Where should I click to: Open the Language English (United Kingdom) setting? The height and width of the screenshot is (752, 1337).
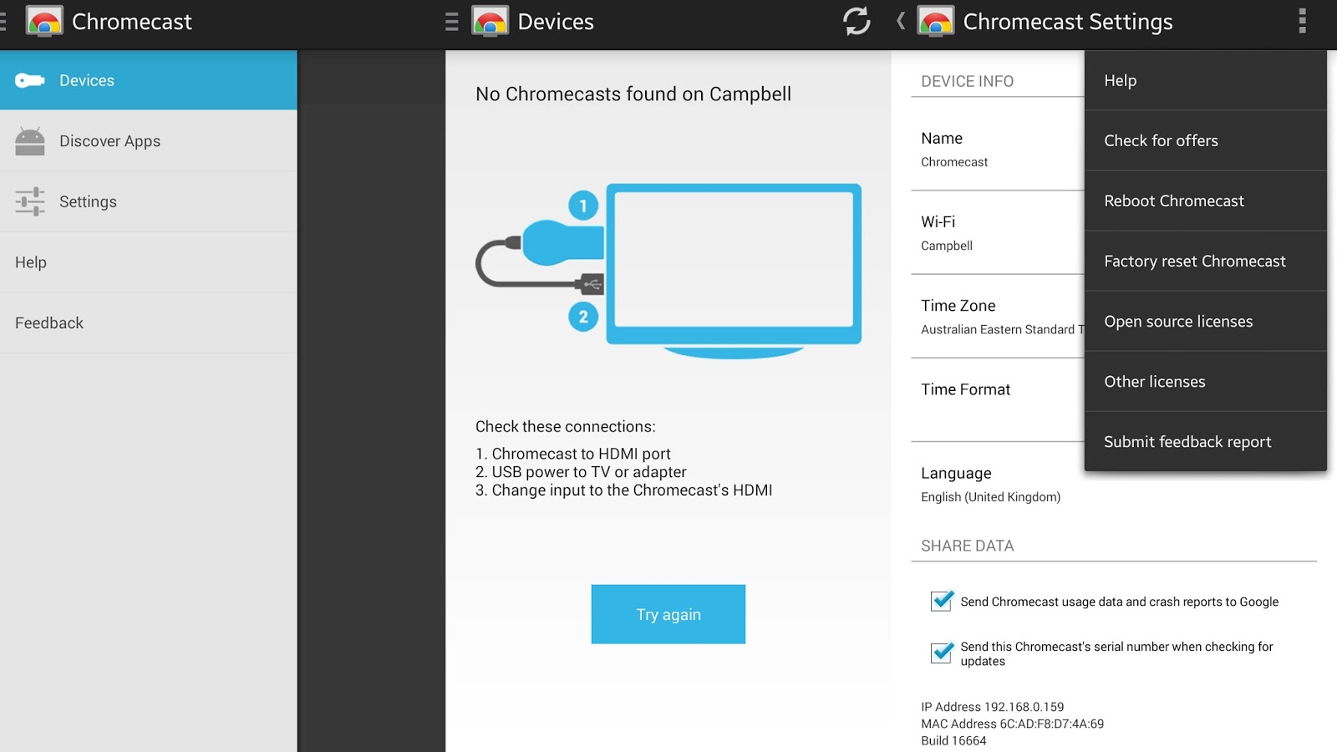click(x=1114, y=484)
